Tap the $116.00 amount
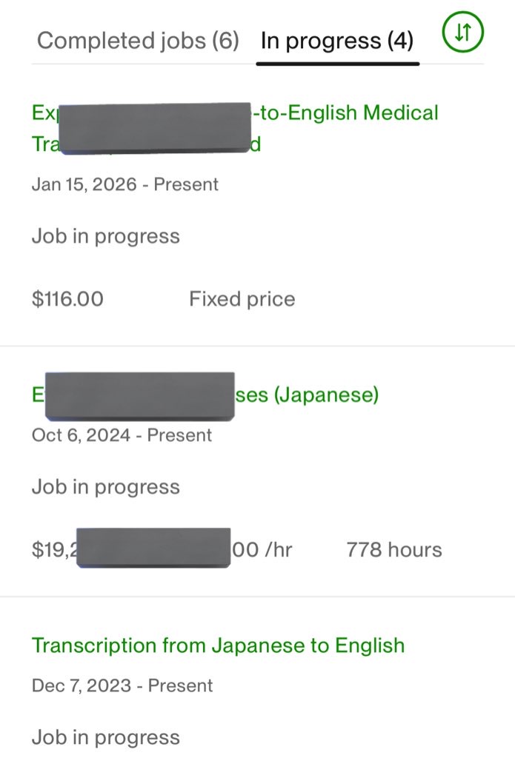The image size is (515, 758). [x=67, y=299]
